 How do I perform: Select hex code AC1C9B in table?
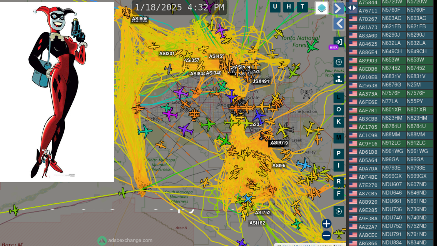pyautogui.click(x=368, y=136)
